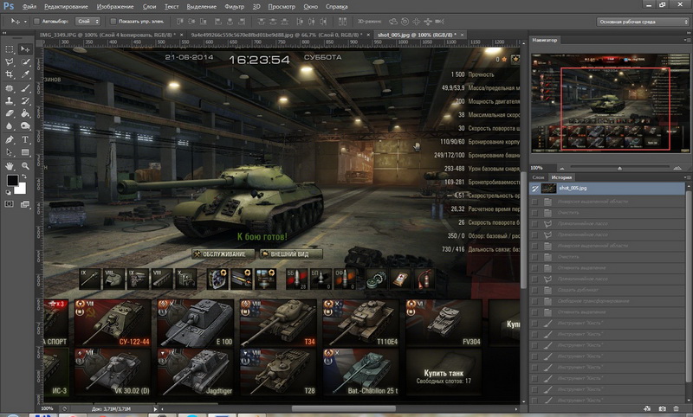Viewport: 693px width, 417px height.
Task: Click the black foreground color swatch
Action: (12, 180)
